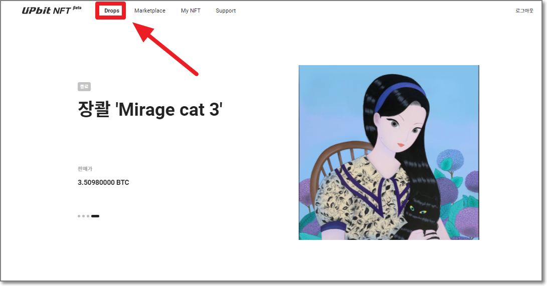The width and height of the screenshot is (547, 286).
Task: Click the 종료 status badge
Action: [84, 87]
